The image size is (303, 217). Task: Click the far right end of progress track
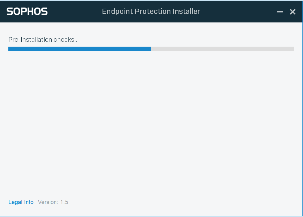click(x=293, y=49)
